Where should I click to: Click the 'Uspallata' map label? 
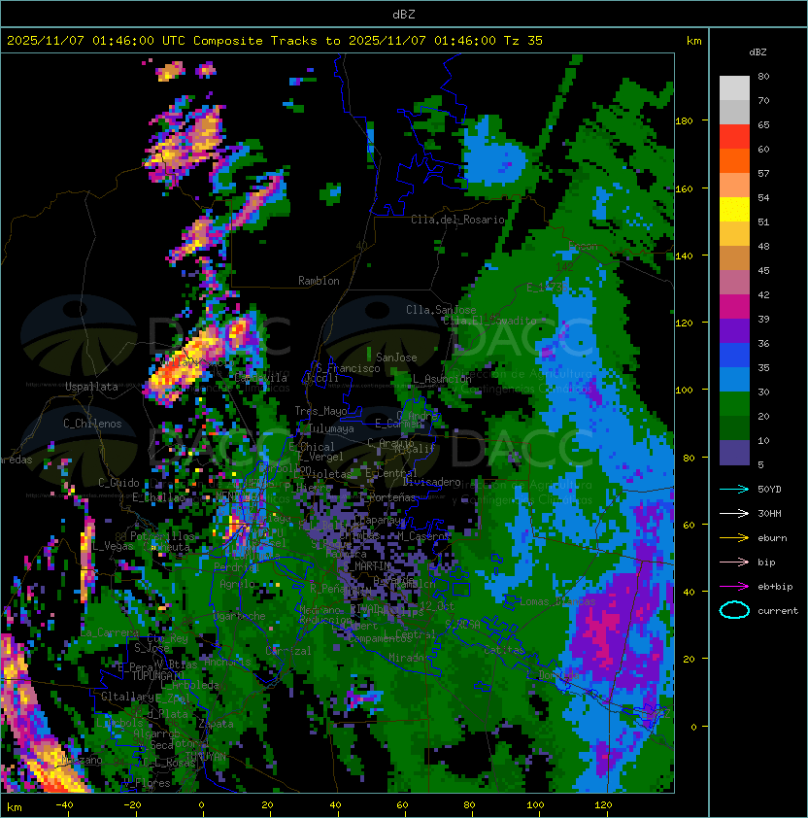tap(91, 387)
